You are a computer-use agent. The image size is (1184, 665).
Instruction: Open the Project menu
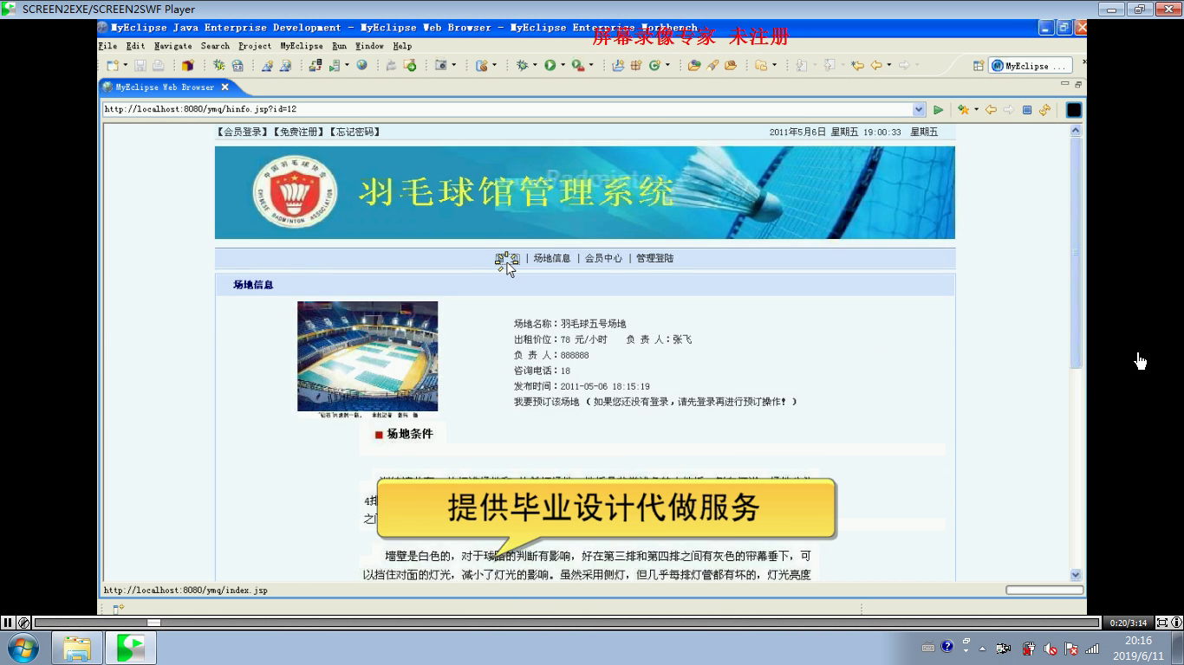(x=255, y=46)
